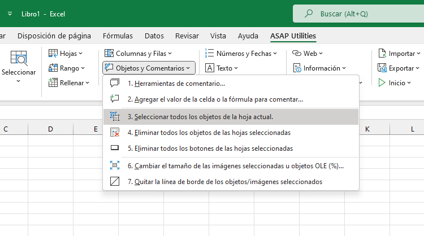Expand the Números y Fechas chevron
Viewport: 424px width, 236px height.
point(275,54)
